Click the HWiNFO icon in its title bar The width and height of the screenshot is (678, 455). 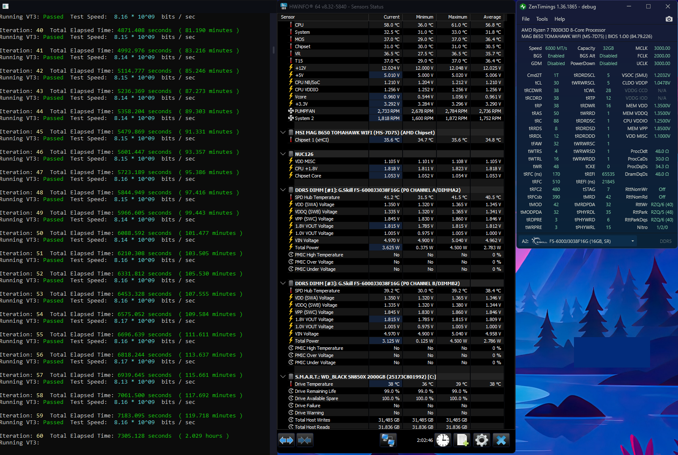coord(284,7)
